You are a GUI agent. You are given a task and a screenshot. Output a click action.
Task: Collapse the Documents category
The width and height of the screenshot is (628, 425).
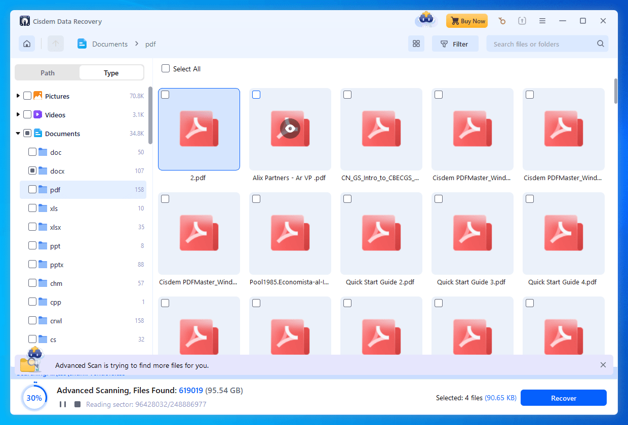(x=18, y=133)
